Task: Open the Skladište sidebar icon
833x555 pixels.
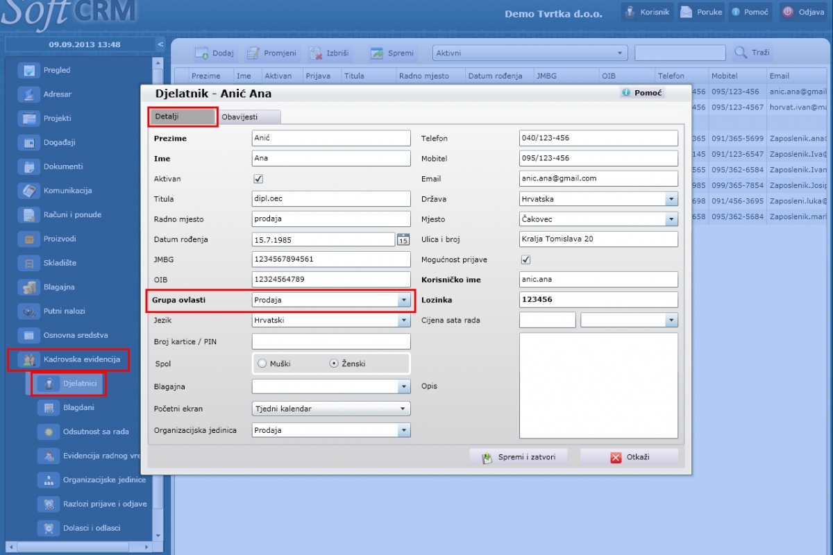Action: coord(29,263)
